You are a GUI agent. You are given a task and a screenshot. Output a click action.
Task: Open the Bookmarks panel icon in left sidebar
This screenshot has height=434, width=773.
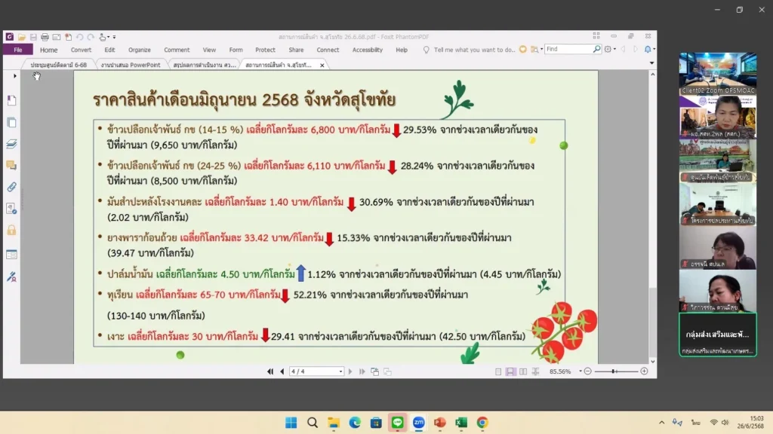[x=12, y=100]
